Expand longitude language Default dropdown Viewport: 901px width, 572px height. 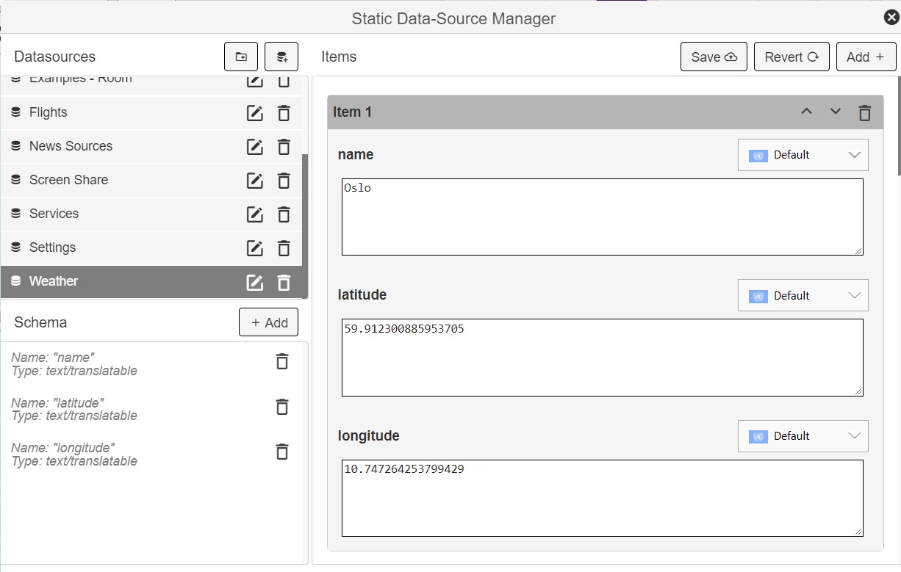(x=803, y=436)
